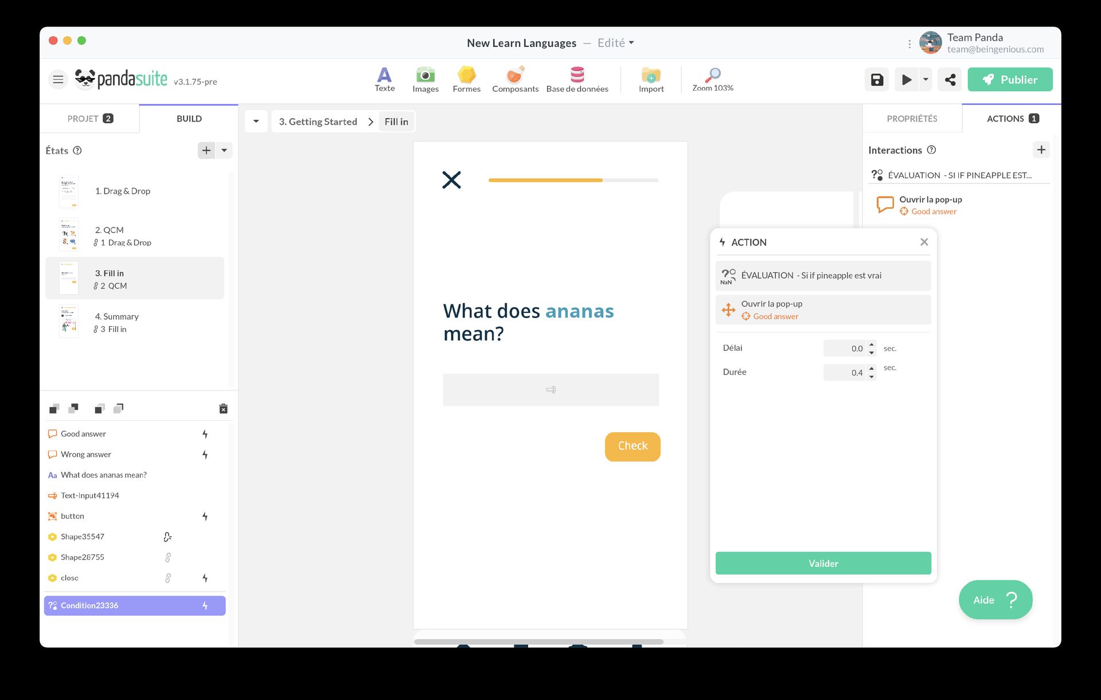1101x700 pixels.
Task: Switch to the PROPRIÉTÉS tab
Action: pos(912,118)
